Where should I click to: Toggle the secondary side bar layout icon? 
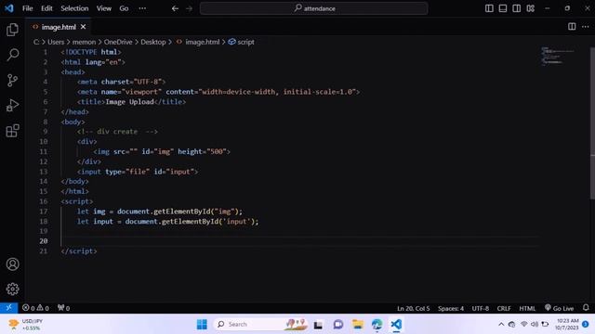tap(517, 8)
